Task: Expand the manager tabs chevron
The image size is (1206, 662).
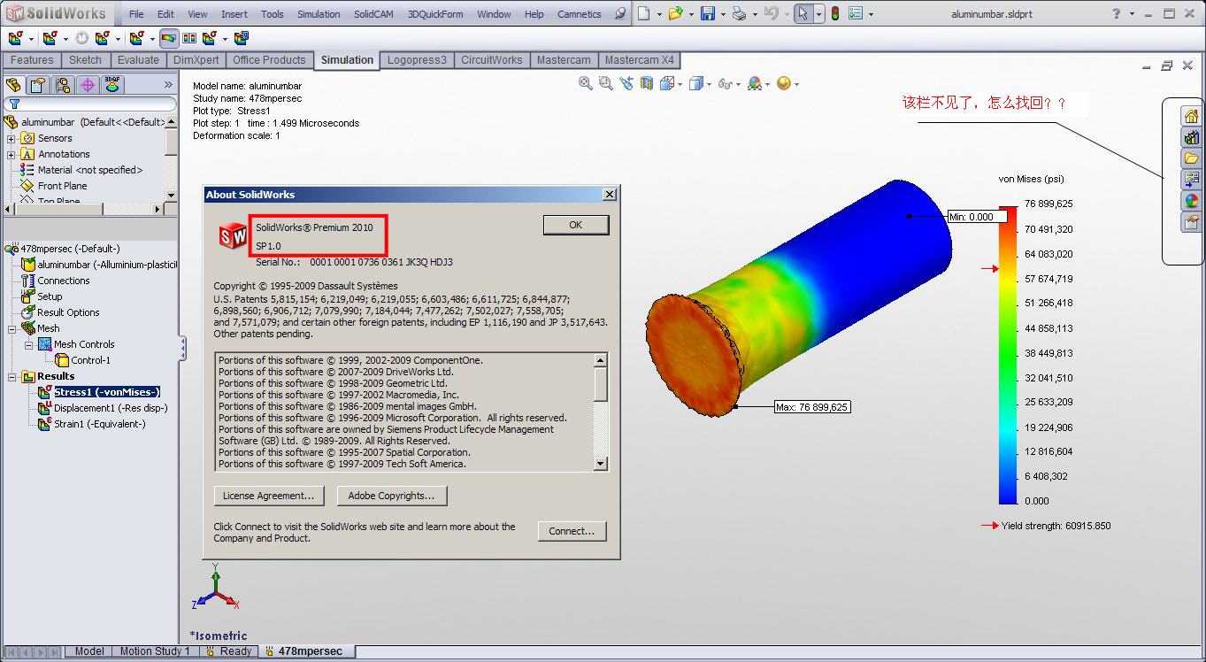Action: coord(168,85)
